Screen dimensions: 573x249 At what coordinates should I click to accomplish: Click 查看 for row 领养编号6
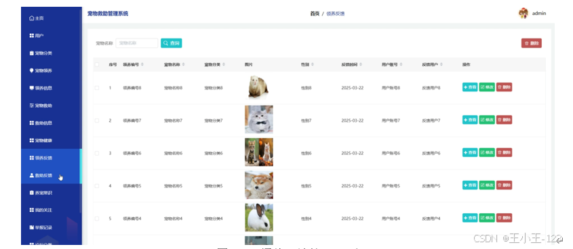pyautogui.click(x=470, y=152)
